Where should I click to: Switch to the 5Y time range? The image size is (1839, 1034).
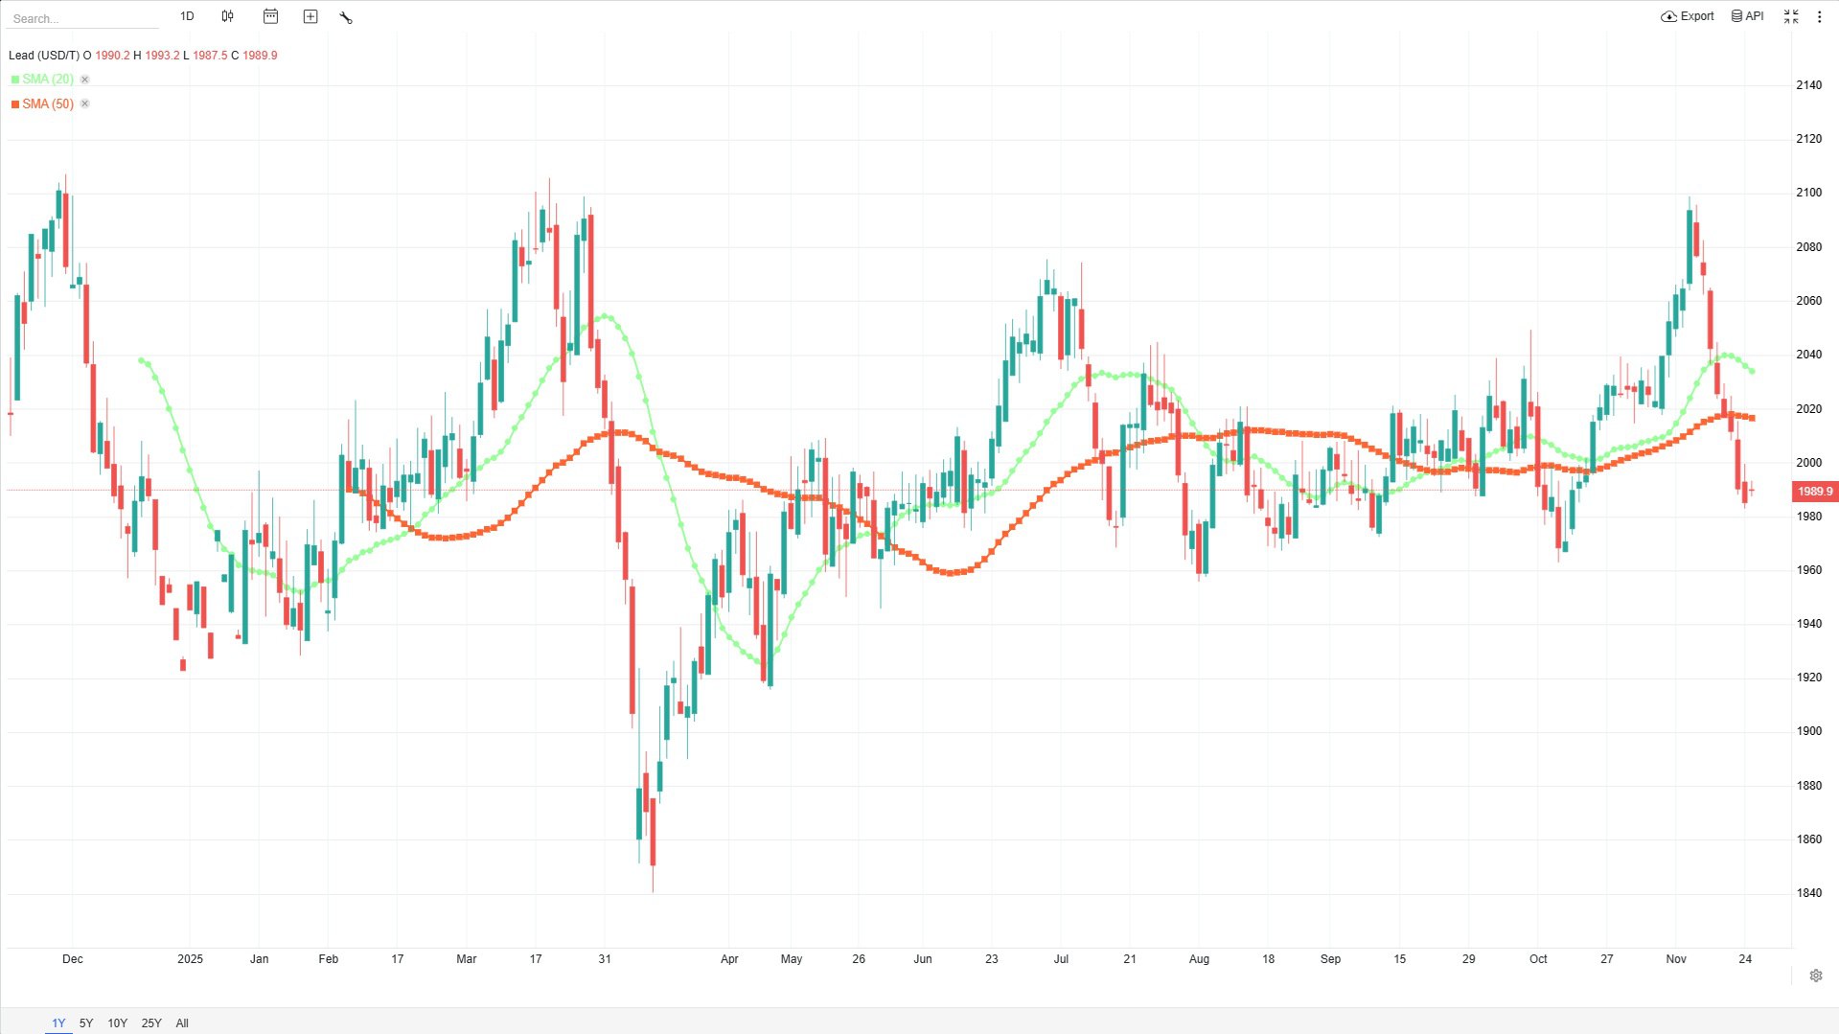(86, 1023)
